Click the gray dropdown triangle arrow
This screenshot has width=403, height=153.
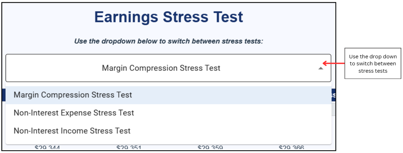pos(321,68)
